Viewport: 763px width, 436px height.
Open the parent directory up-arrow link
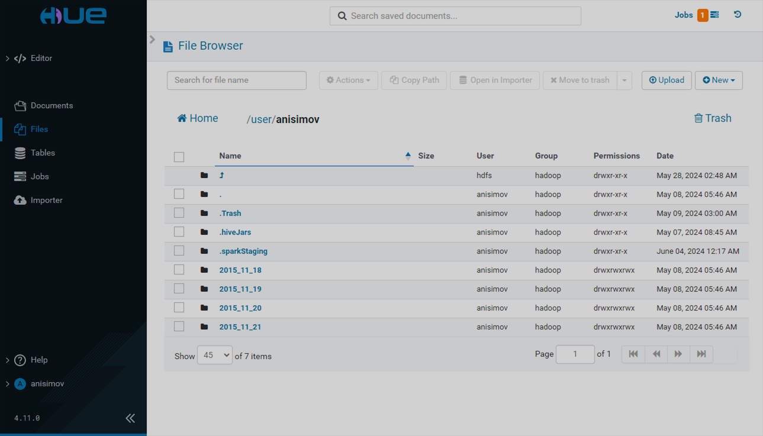pos(222,176)
